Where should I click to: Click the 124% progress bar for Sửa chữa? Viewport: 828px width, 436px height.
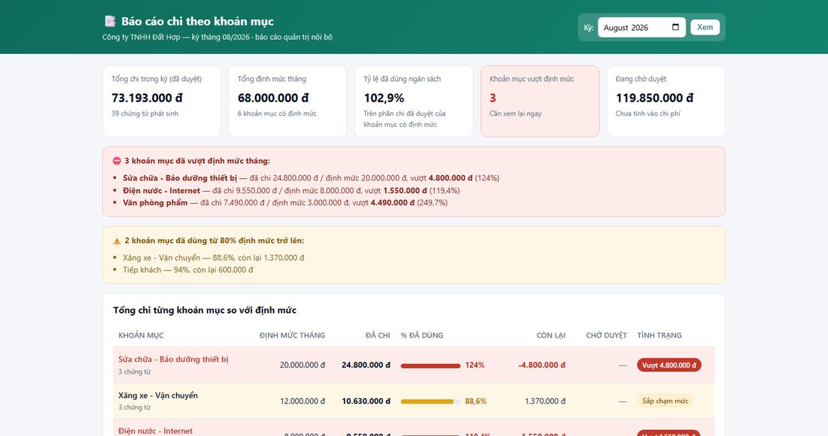pyautogui.click(x=431, y=365)
